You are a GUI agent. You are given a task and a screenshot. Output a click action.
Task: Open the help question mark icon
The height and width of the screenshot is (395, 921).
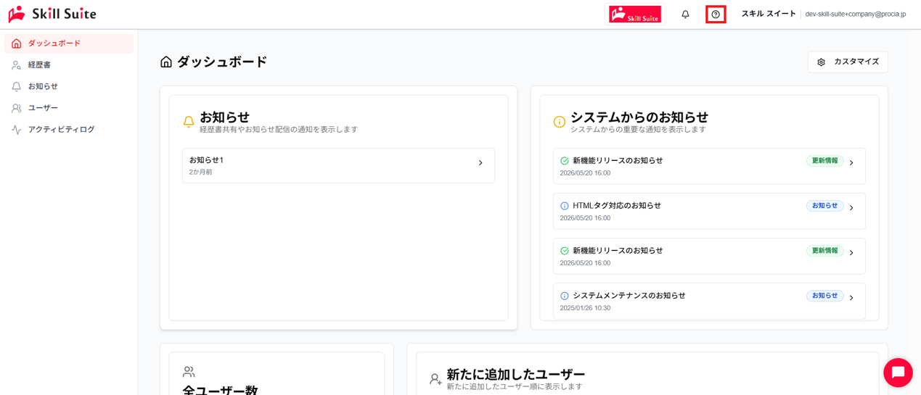pos(716,14)
